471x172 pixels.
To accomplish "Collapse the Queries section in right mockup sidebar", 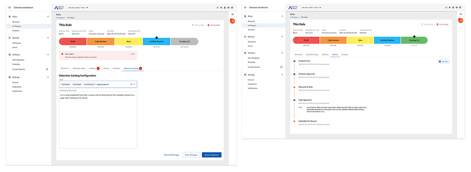I will point(282,37).
